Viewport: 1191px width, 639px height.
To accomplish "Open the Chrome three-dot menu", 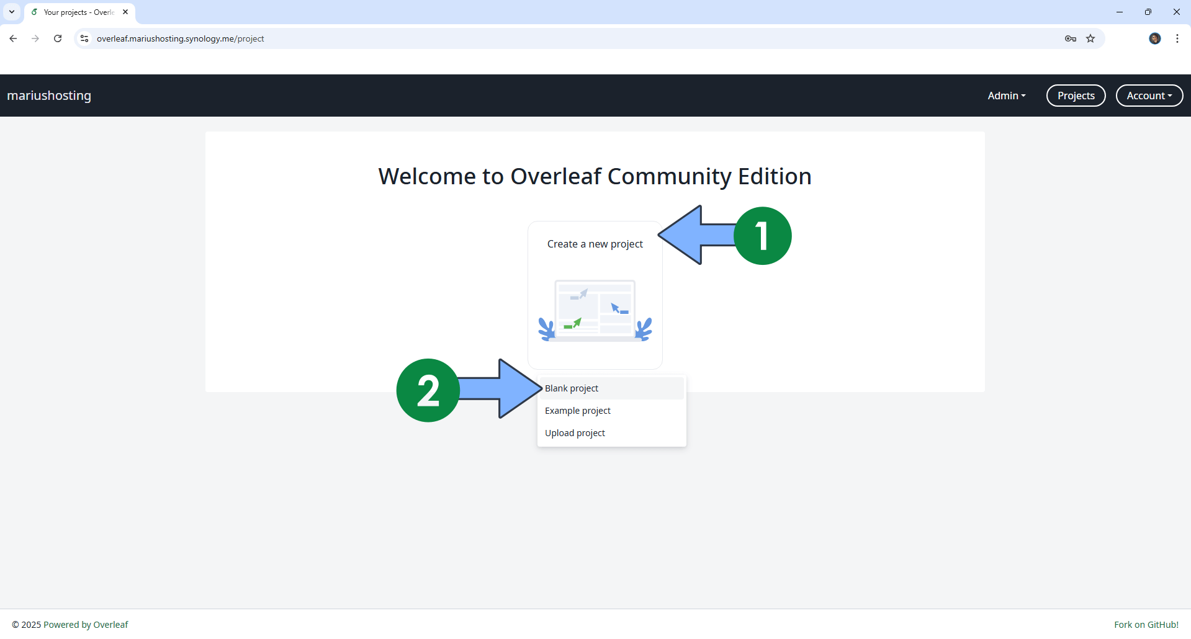I will pos(1177,38).
